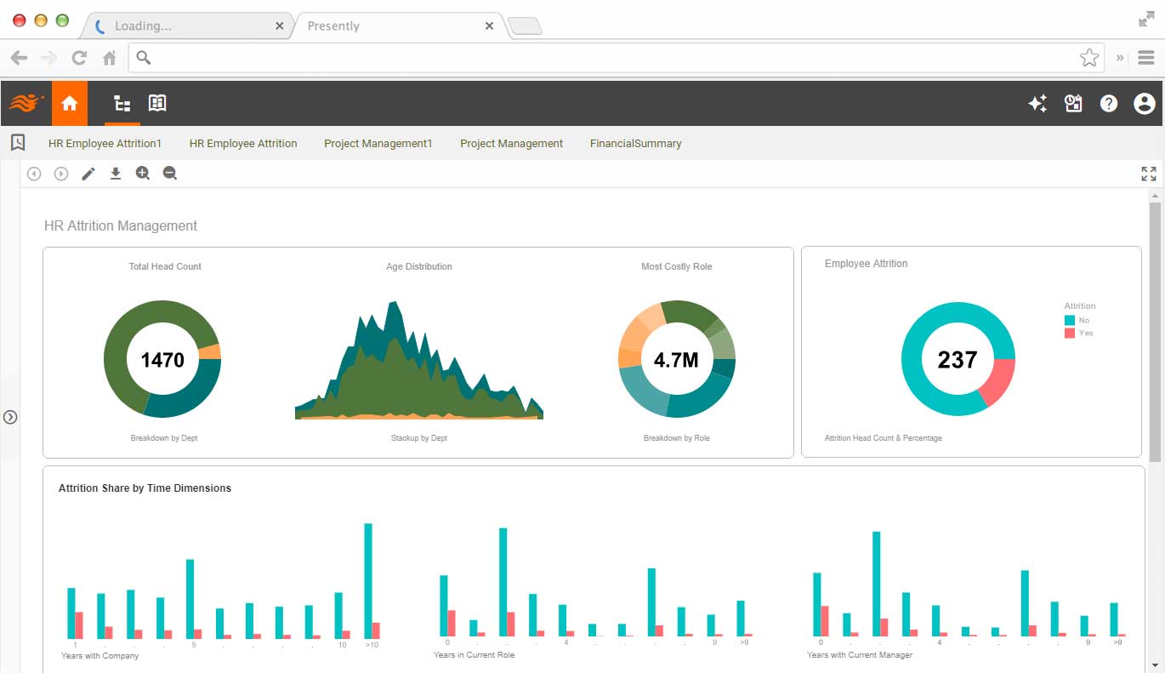The width and height of the screenshot is (1165, 673).
Task: Click the Employee Attrition donut chart
Action: pyautogui.click(x=958, y=359)
